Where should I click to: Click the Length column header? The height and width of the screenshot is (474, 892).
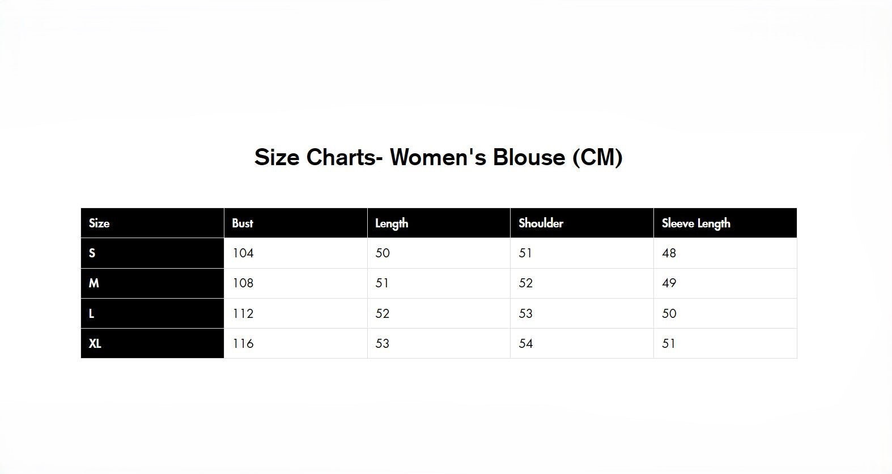pyautogui.click(x=392, y=223)
